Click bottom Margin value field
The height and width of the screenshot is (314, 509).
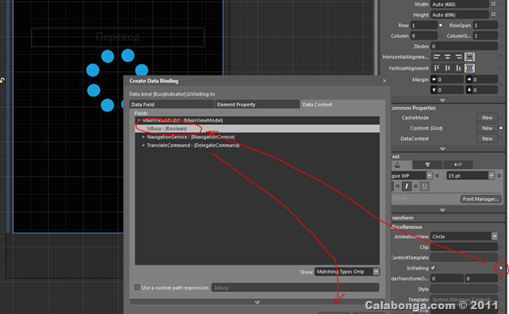[x=481, y=90]
